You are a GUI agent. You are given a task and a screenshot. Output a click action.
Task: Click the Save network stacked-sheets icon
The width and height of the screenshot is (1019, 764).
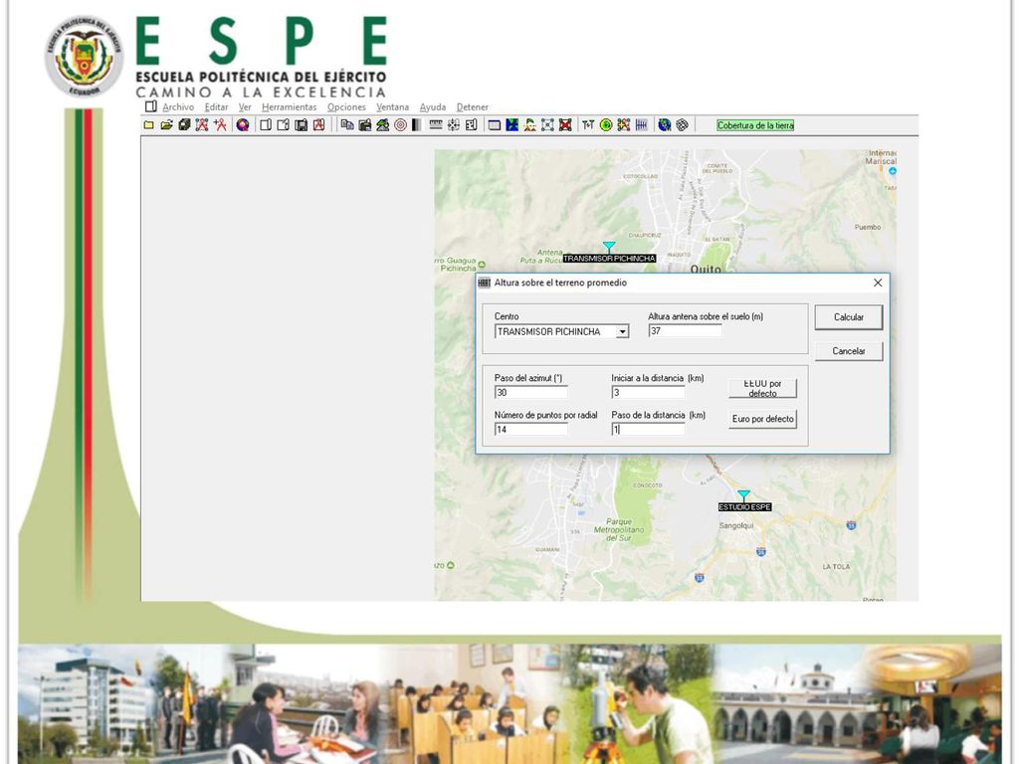click(184, 124)
